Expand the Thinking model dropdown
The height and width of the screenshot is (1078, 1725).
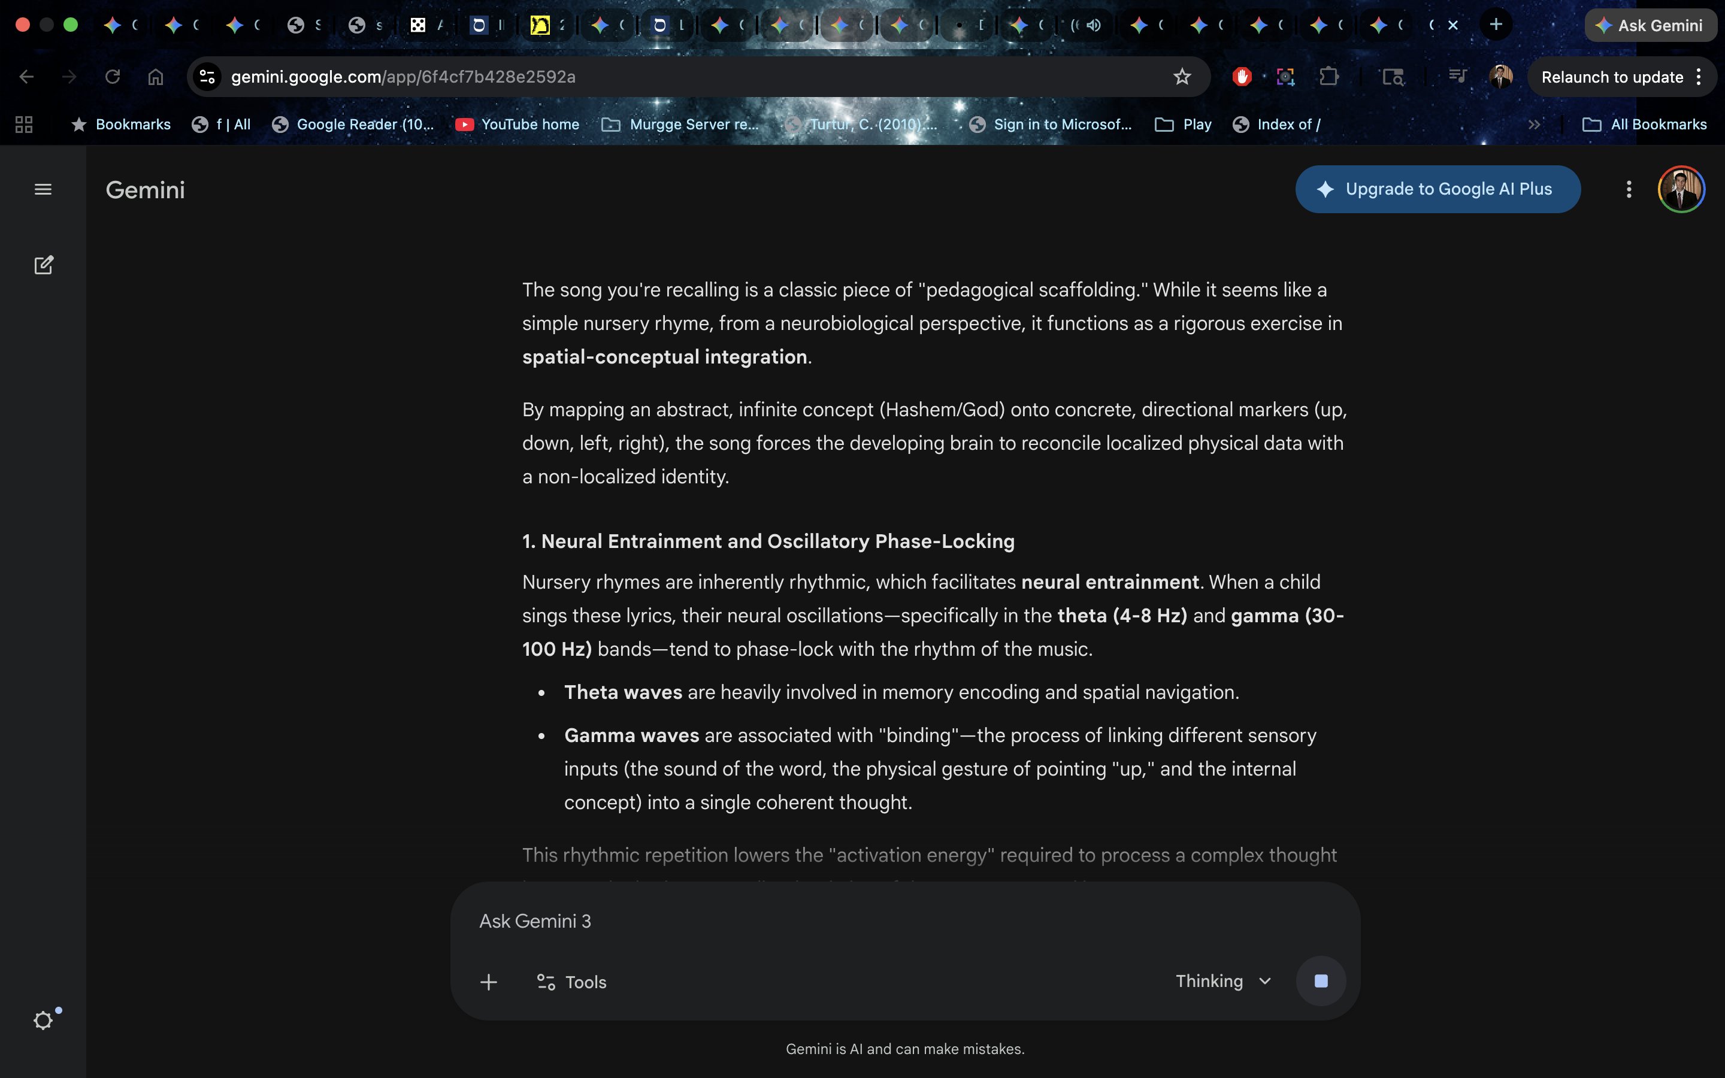click(1222, 981)
